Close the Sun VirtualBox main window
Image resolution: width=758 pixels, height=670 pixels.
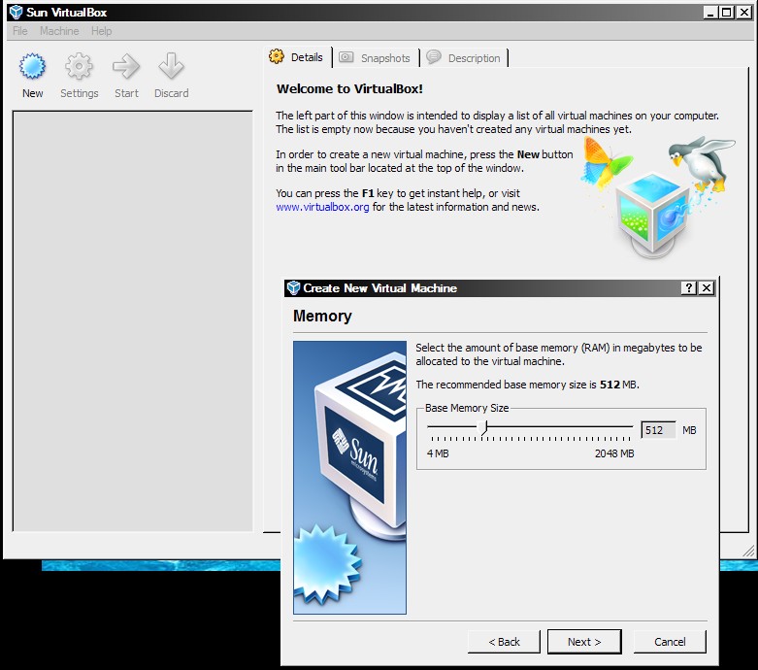pyautogui.click(x=744, y=13)
